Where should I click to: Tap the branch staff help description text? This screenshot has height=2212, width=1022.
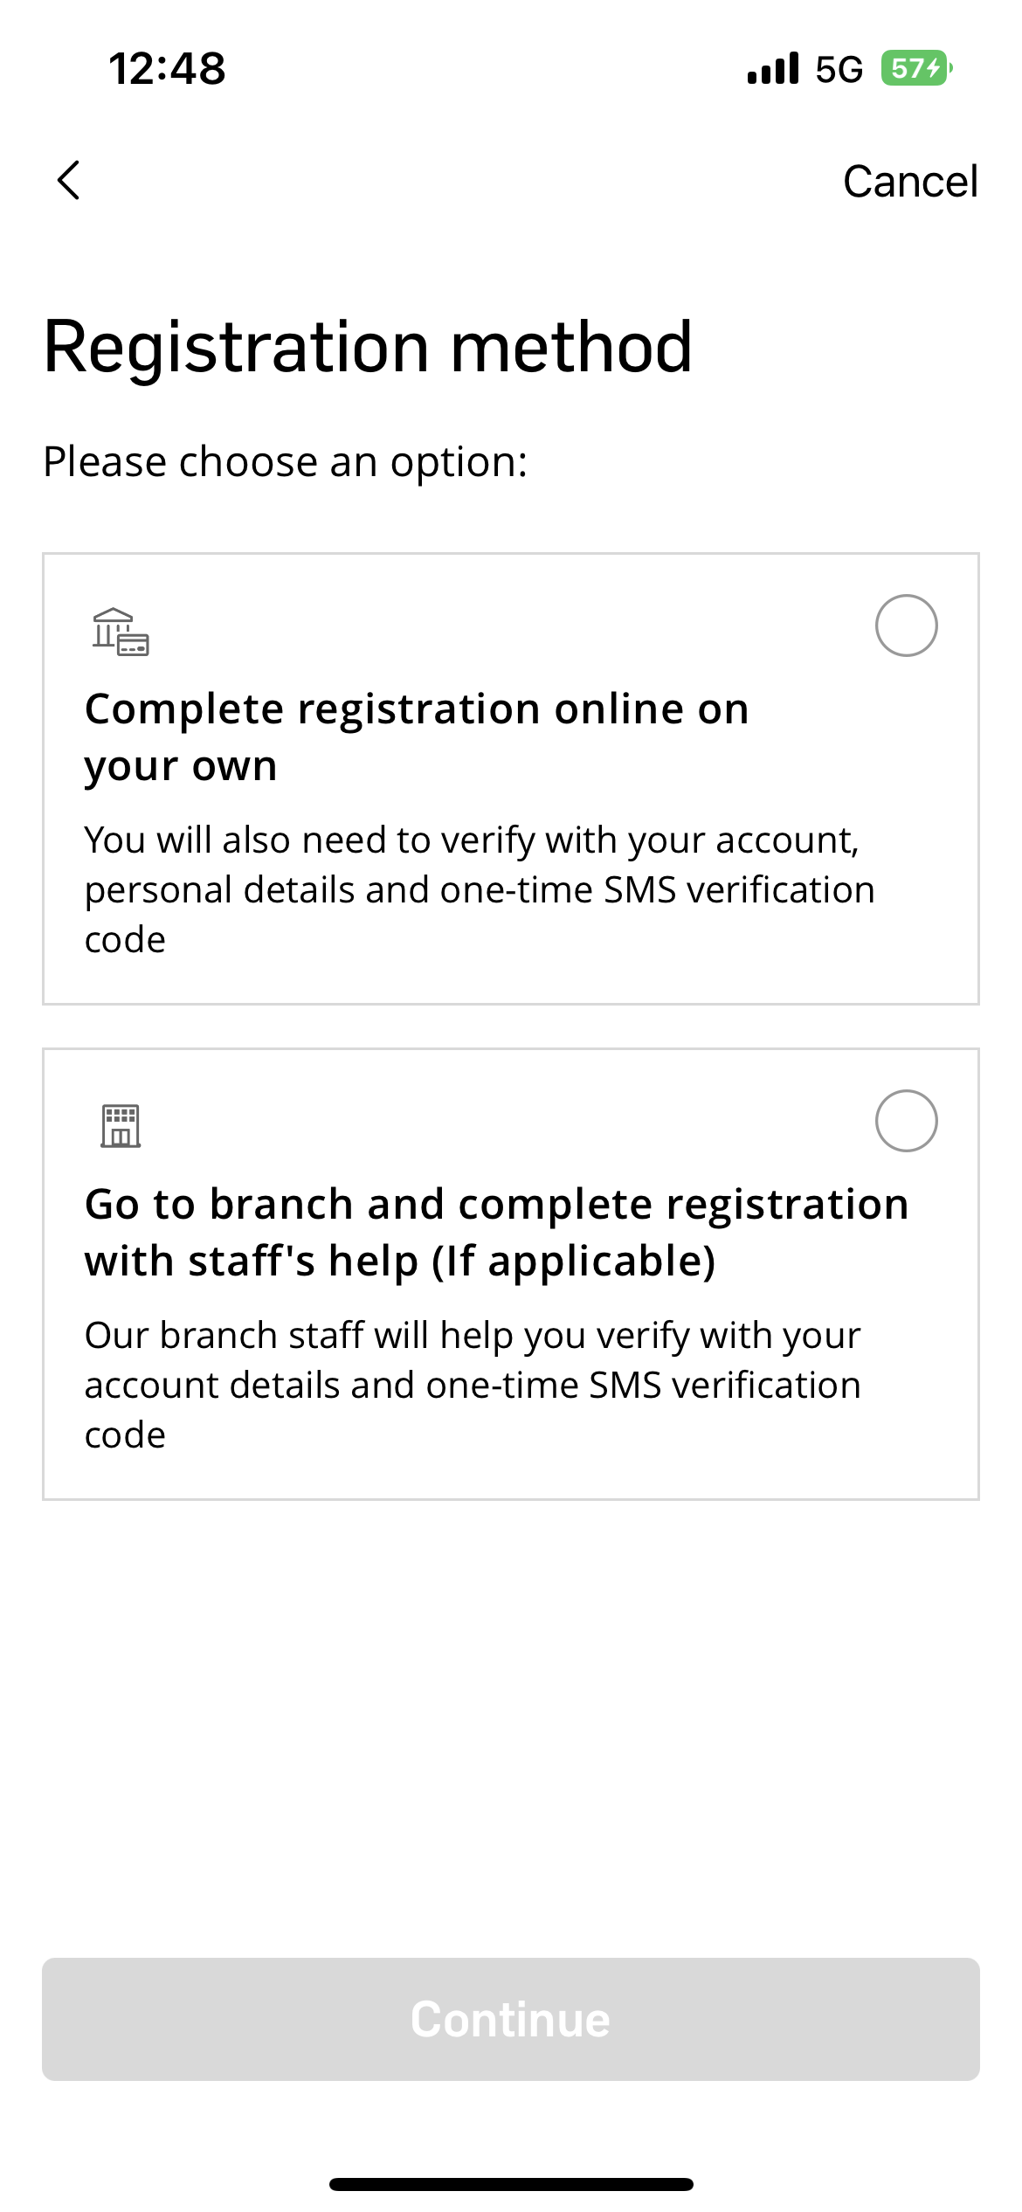point(473,1385)
